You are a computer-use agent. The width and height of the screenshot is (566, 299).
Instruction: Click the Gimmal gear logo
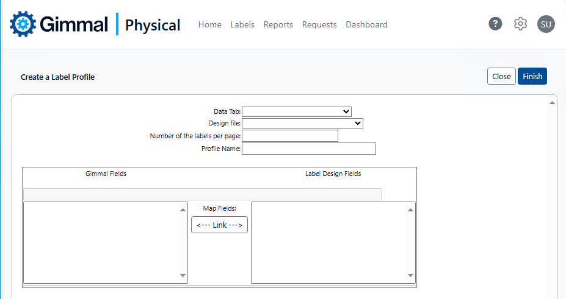(x=23, y=24)
